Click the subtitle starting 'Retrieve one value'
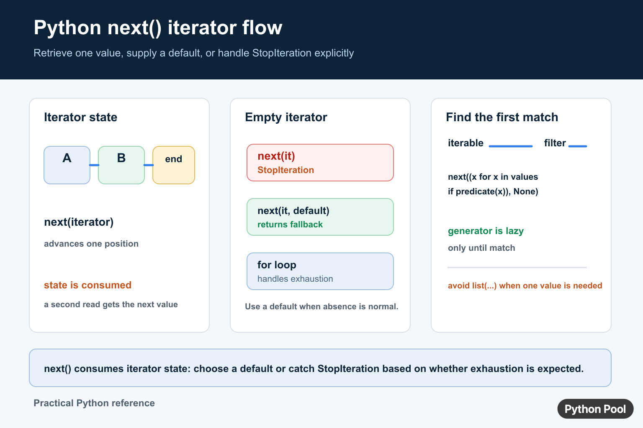Screen dimensions: 643x428 click(193, 53)
